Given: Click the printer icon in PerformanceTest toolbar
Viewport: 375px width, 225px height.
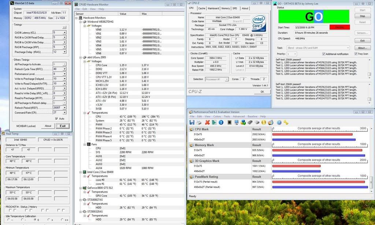Looking at the screenshot, I should [x=199, y=122].
